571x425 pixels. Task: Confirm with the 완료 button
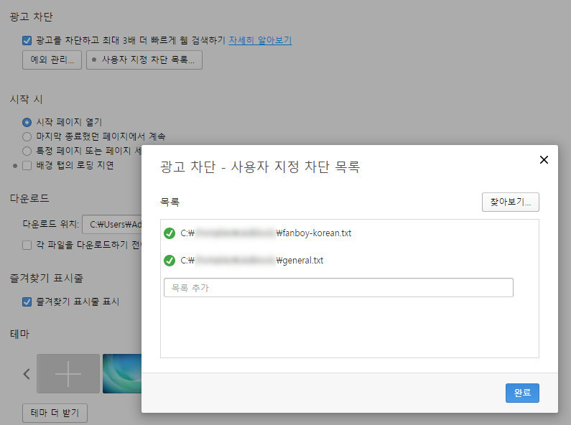(521, 393)
